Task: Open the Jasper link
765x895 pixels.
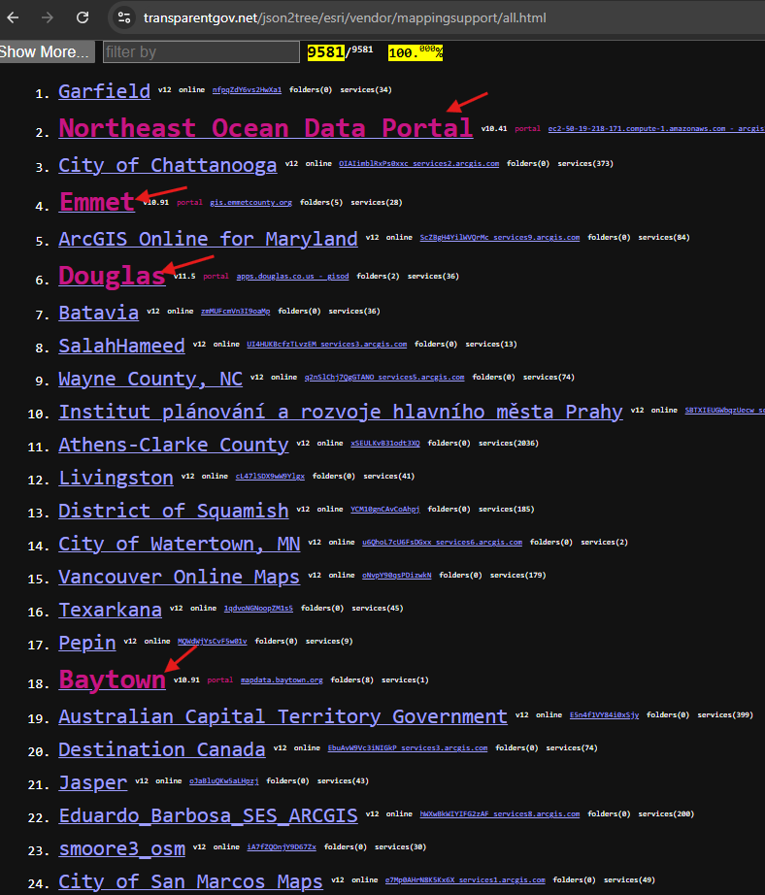Action: click(x=93, y=782)
